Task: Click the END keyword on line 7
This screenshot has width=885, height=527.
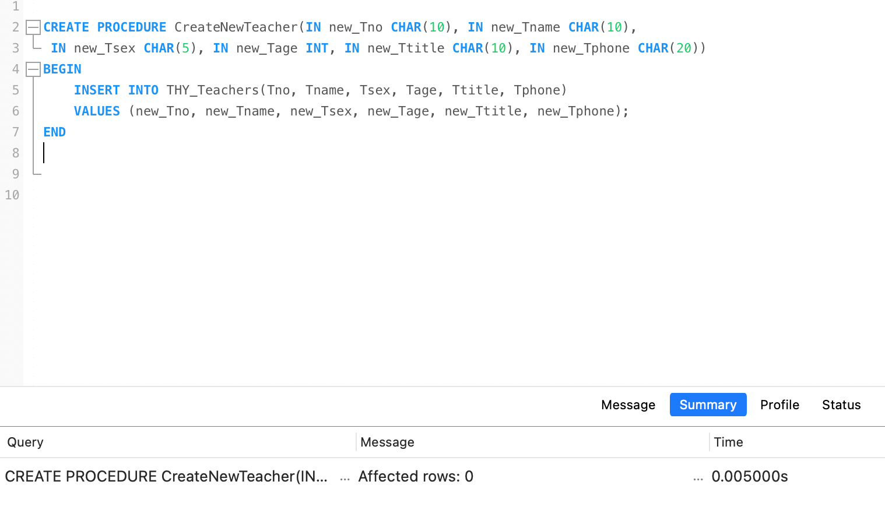Action: [x=54, y=132]
